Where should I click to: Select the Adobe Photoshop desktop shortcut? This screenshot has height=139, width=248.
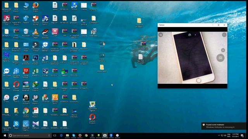coord(36,60)
